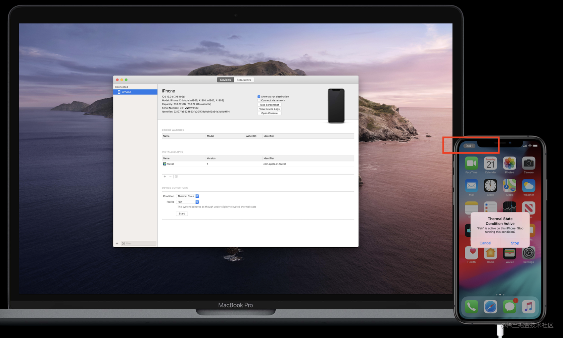
Task: Click the Model column header in Paired Watches
Action: point(225,136)
